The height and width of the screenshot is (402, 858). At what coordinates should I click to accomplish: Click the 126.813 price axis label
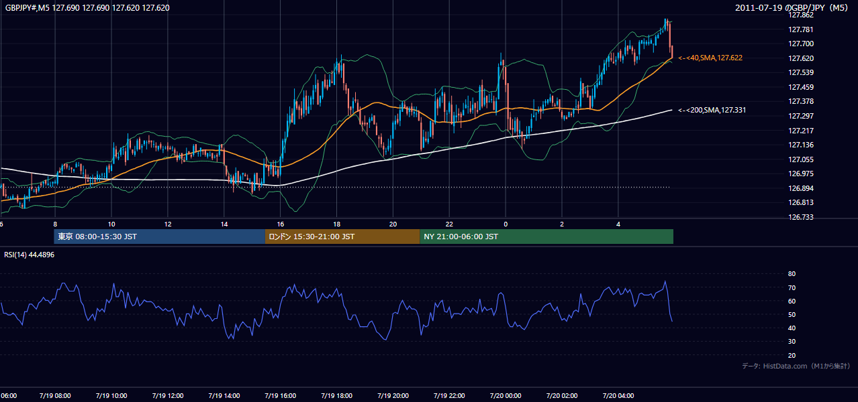(802, 202)
